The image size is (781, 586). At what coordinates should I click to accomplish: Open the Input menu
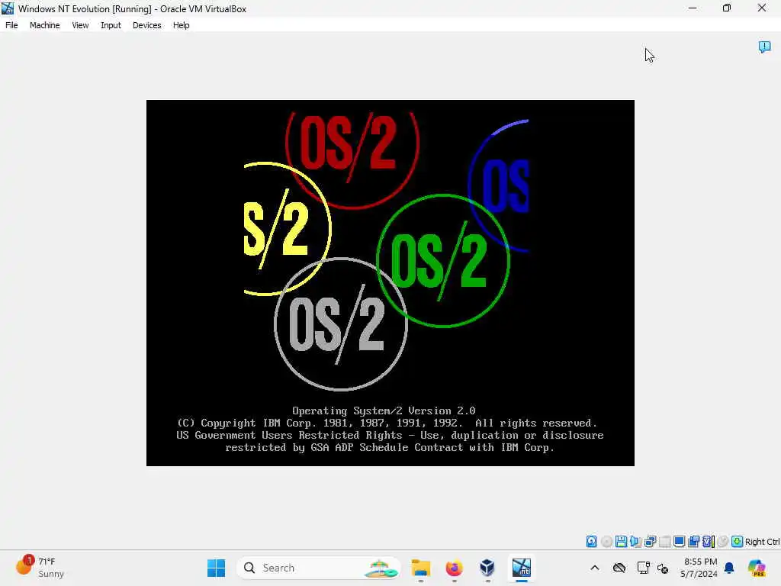(111, 25)
